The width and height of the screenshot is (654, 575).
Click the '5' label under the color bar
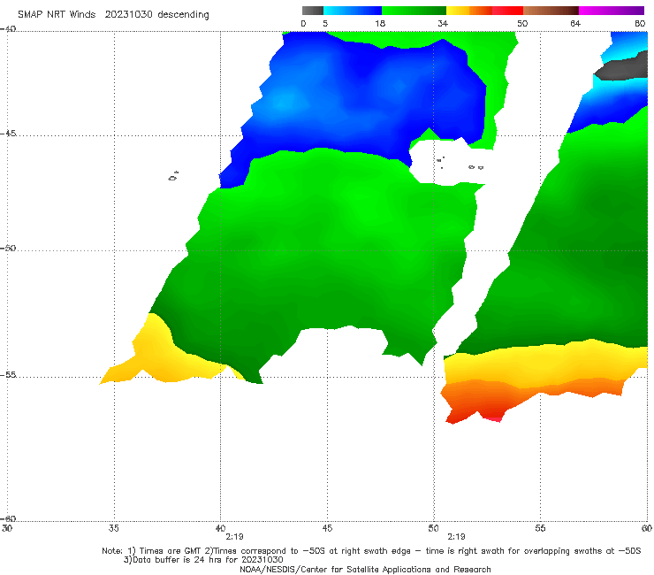325,24
